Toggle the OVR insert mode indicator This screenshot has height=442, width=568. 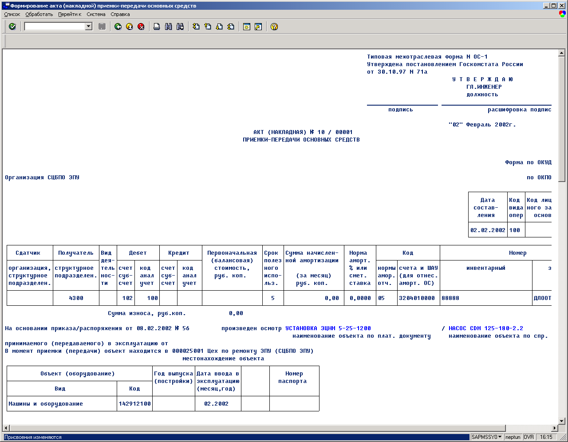529,437
